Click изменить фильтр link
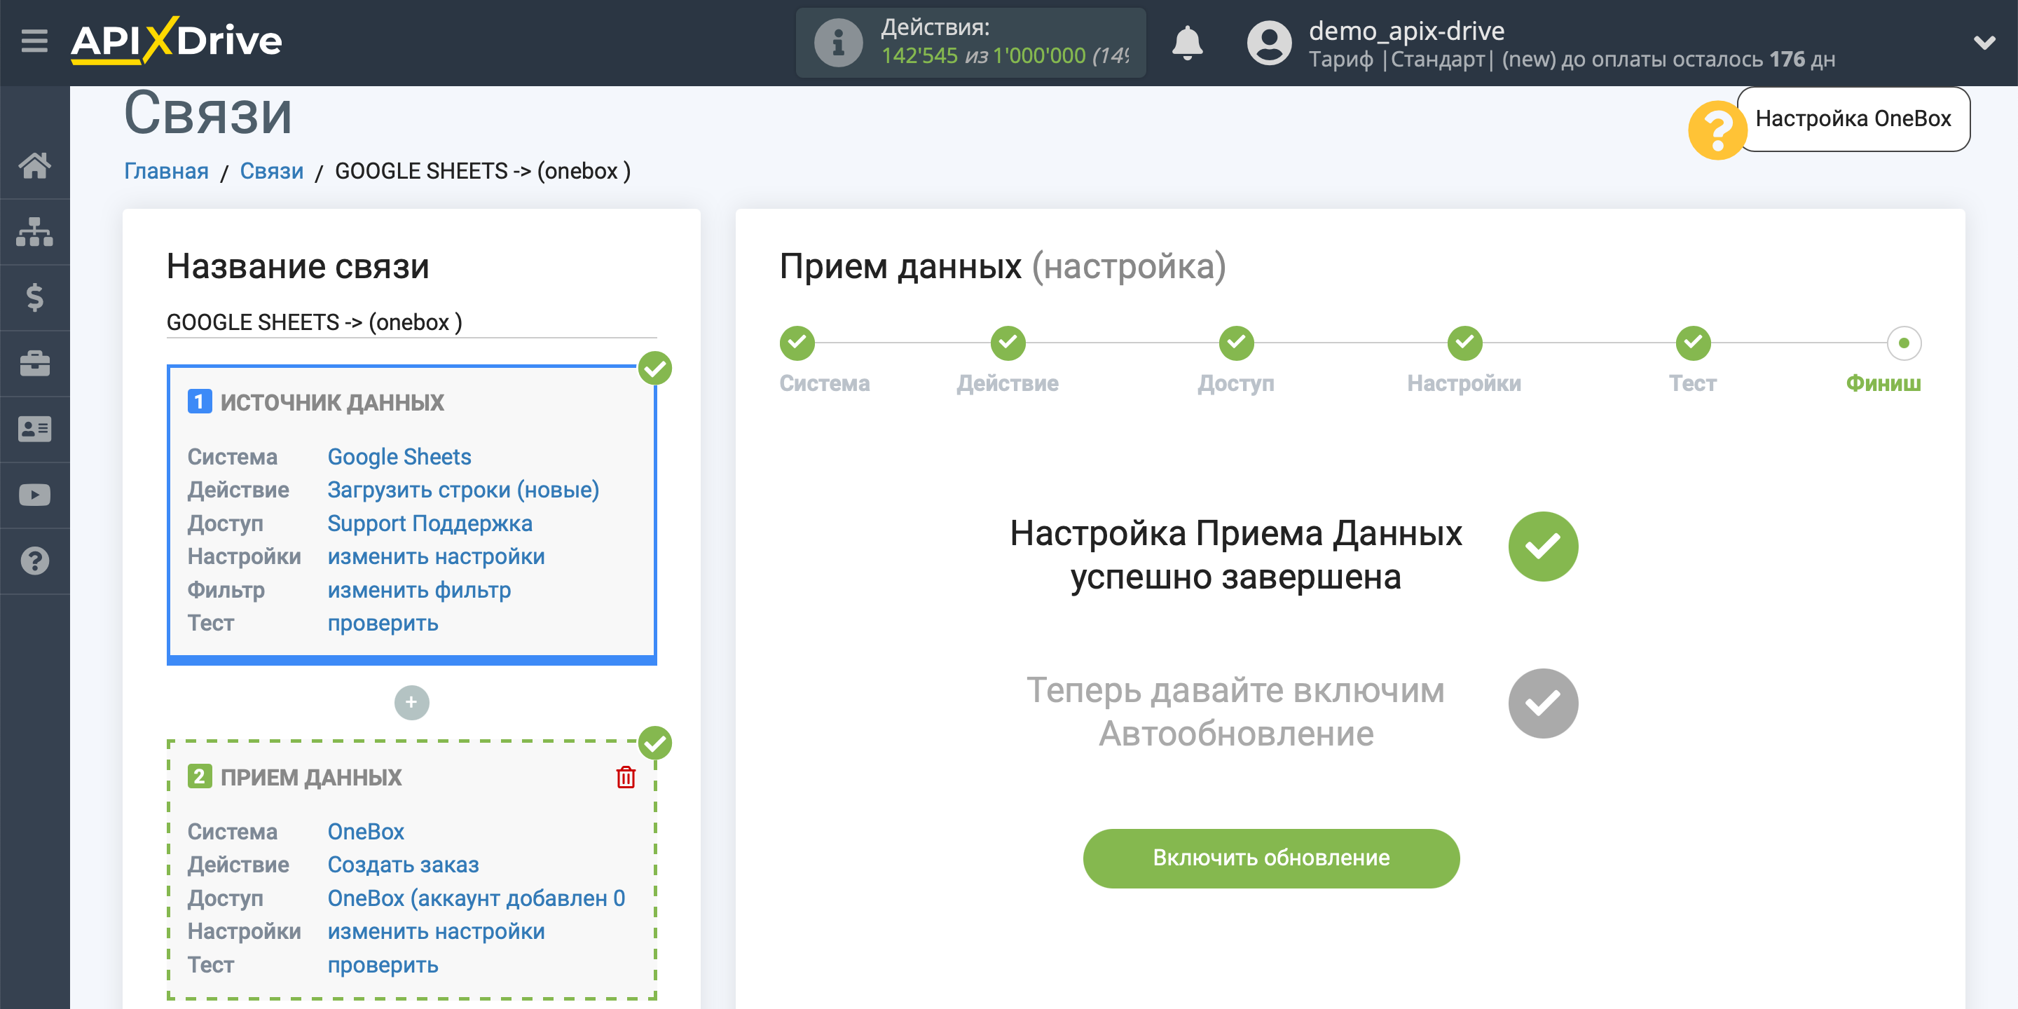 pyautogui.click(x=419, y=590)
